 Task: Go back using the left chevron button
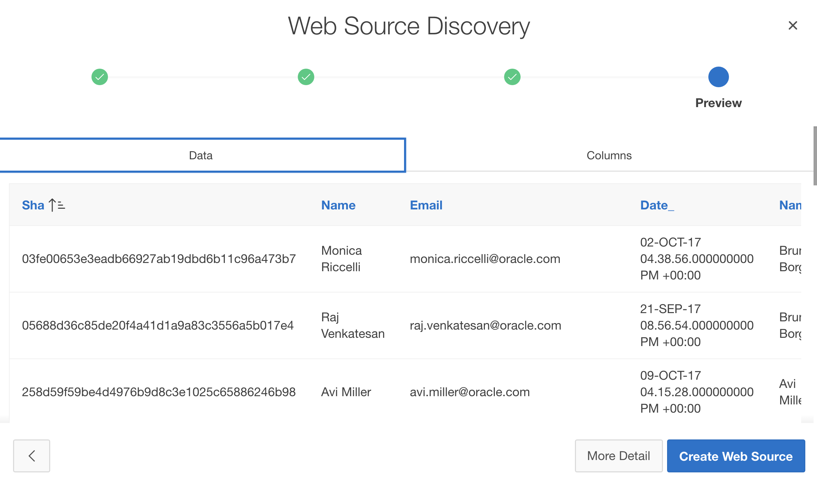(x=32, y=456)
